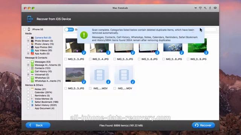This screenshot has width=241, height=135.
Task: Open Reminders (5) category
Action: (42, 96)
